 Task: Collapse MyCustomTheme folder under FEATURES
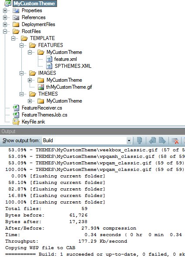point(30,52)
